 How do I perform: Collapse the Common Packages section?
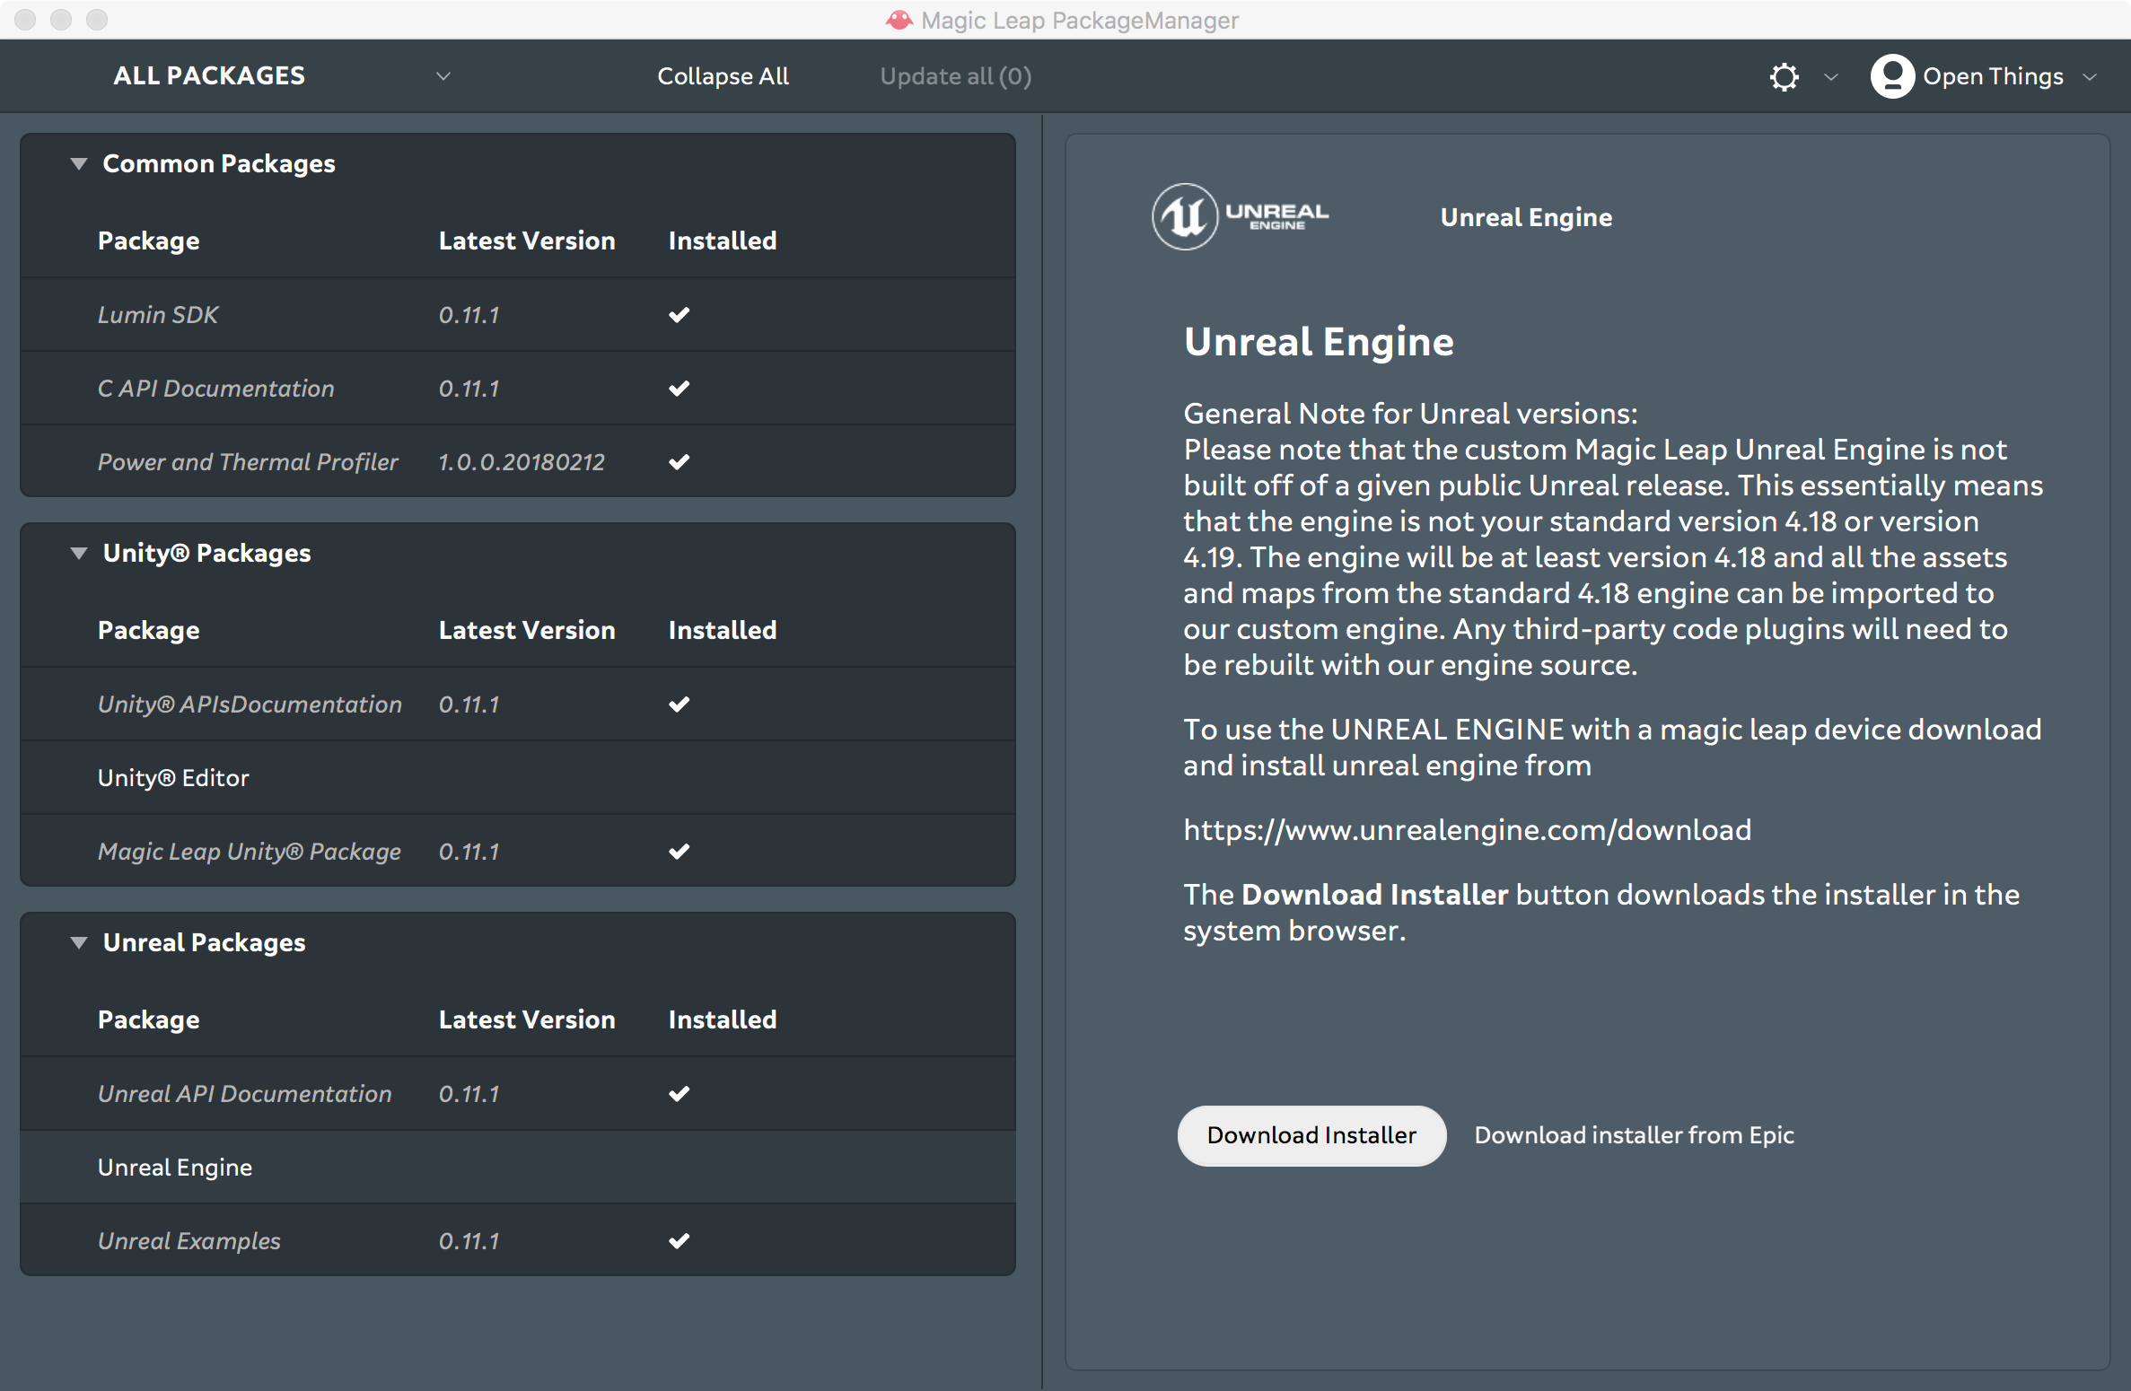(77, 163)
